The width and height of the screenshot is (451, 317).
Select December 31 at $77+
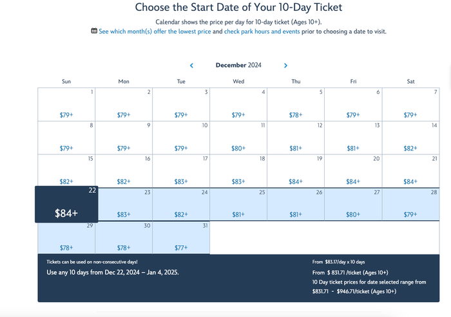pos(181,238)
